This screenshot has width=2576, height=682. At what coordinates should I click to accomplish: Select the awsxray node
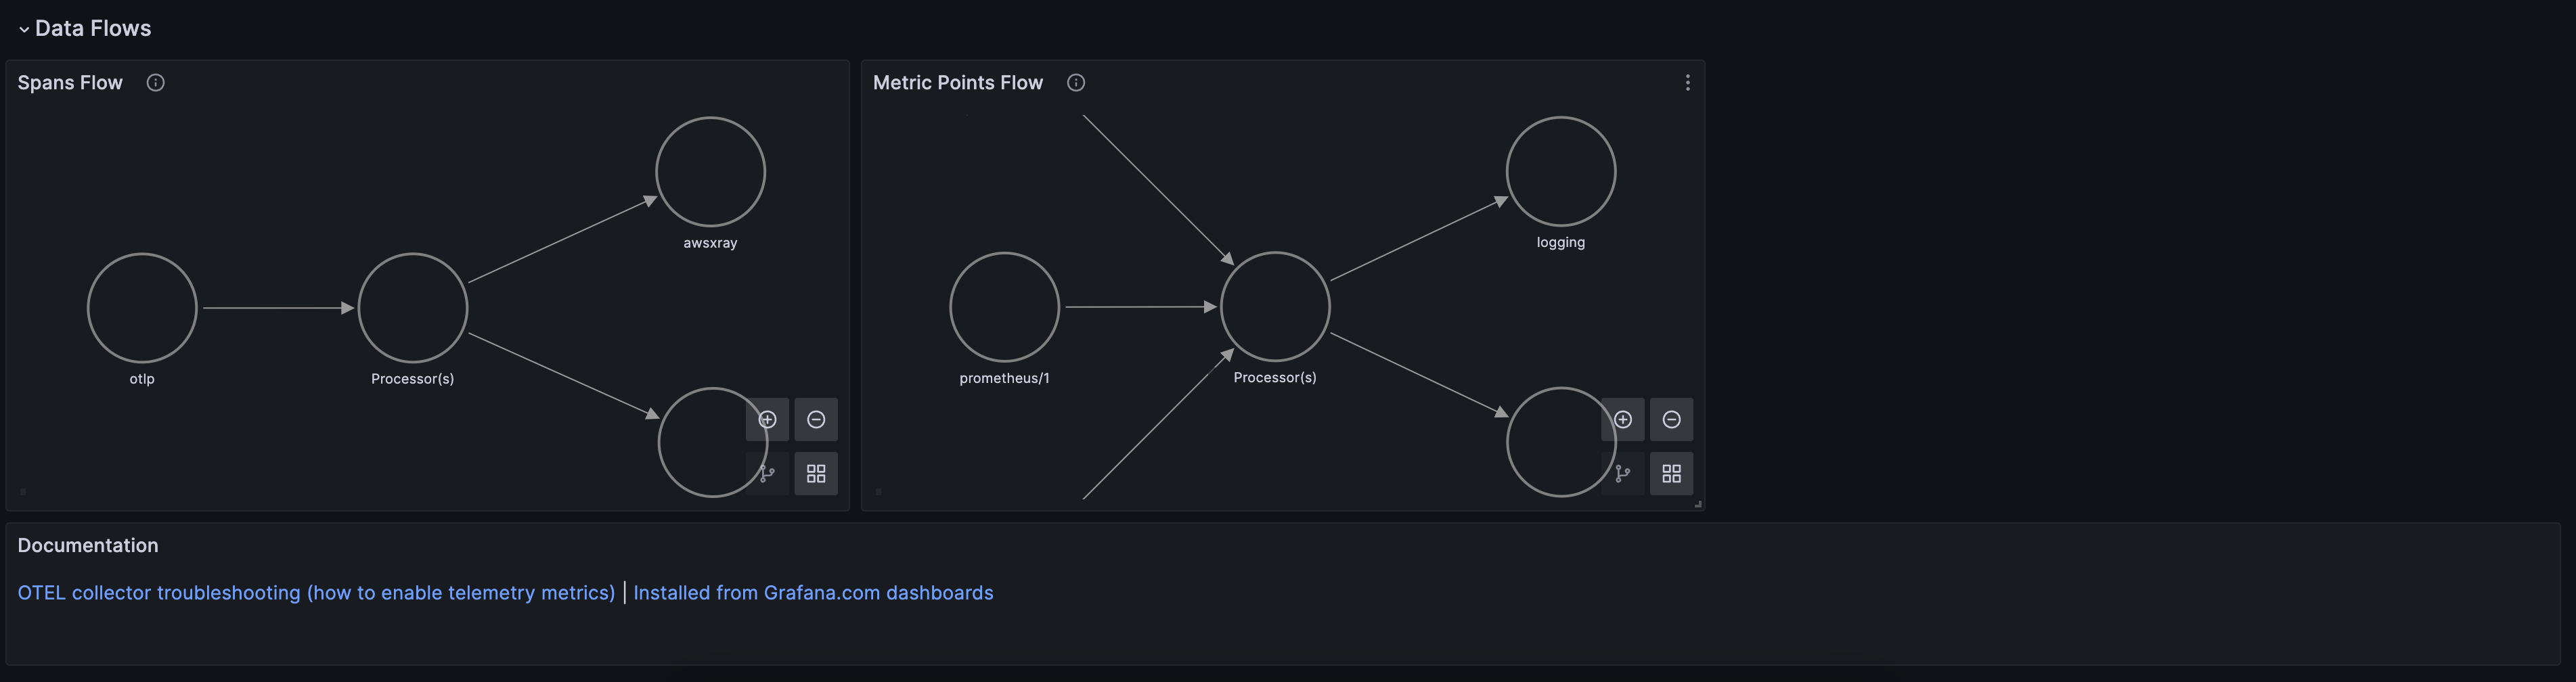click(x=711, y=172)
